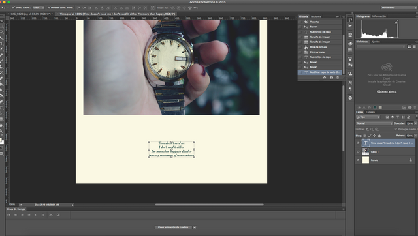418x236 pixels.
Task: Click Crear animación de cuadros button
Action: point(173,228)
